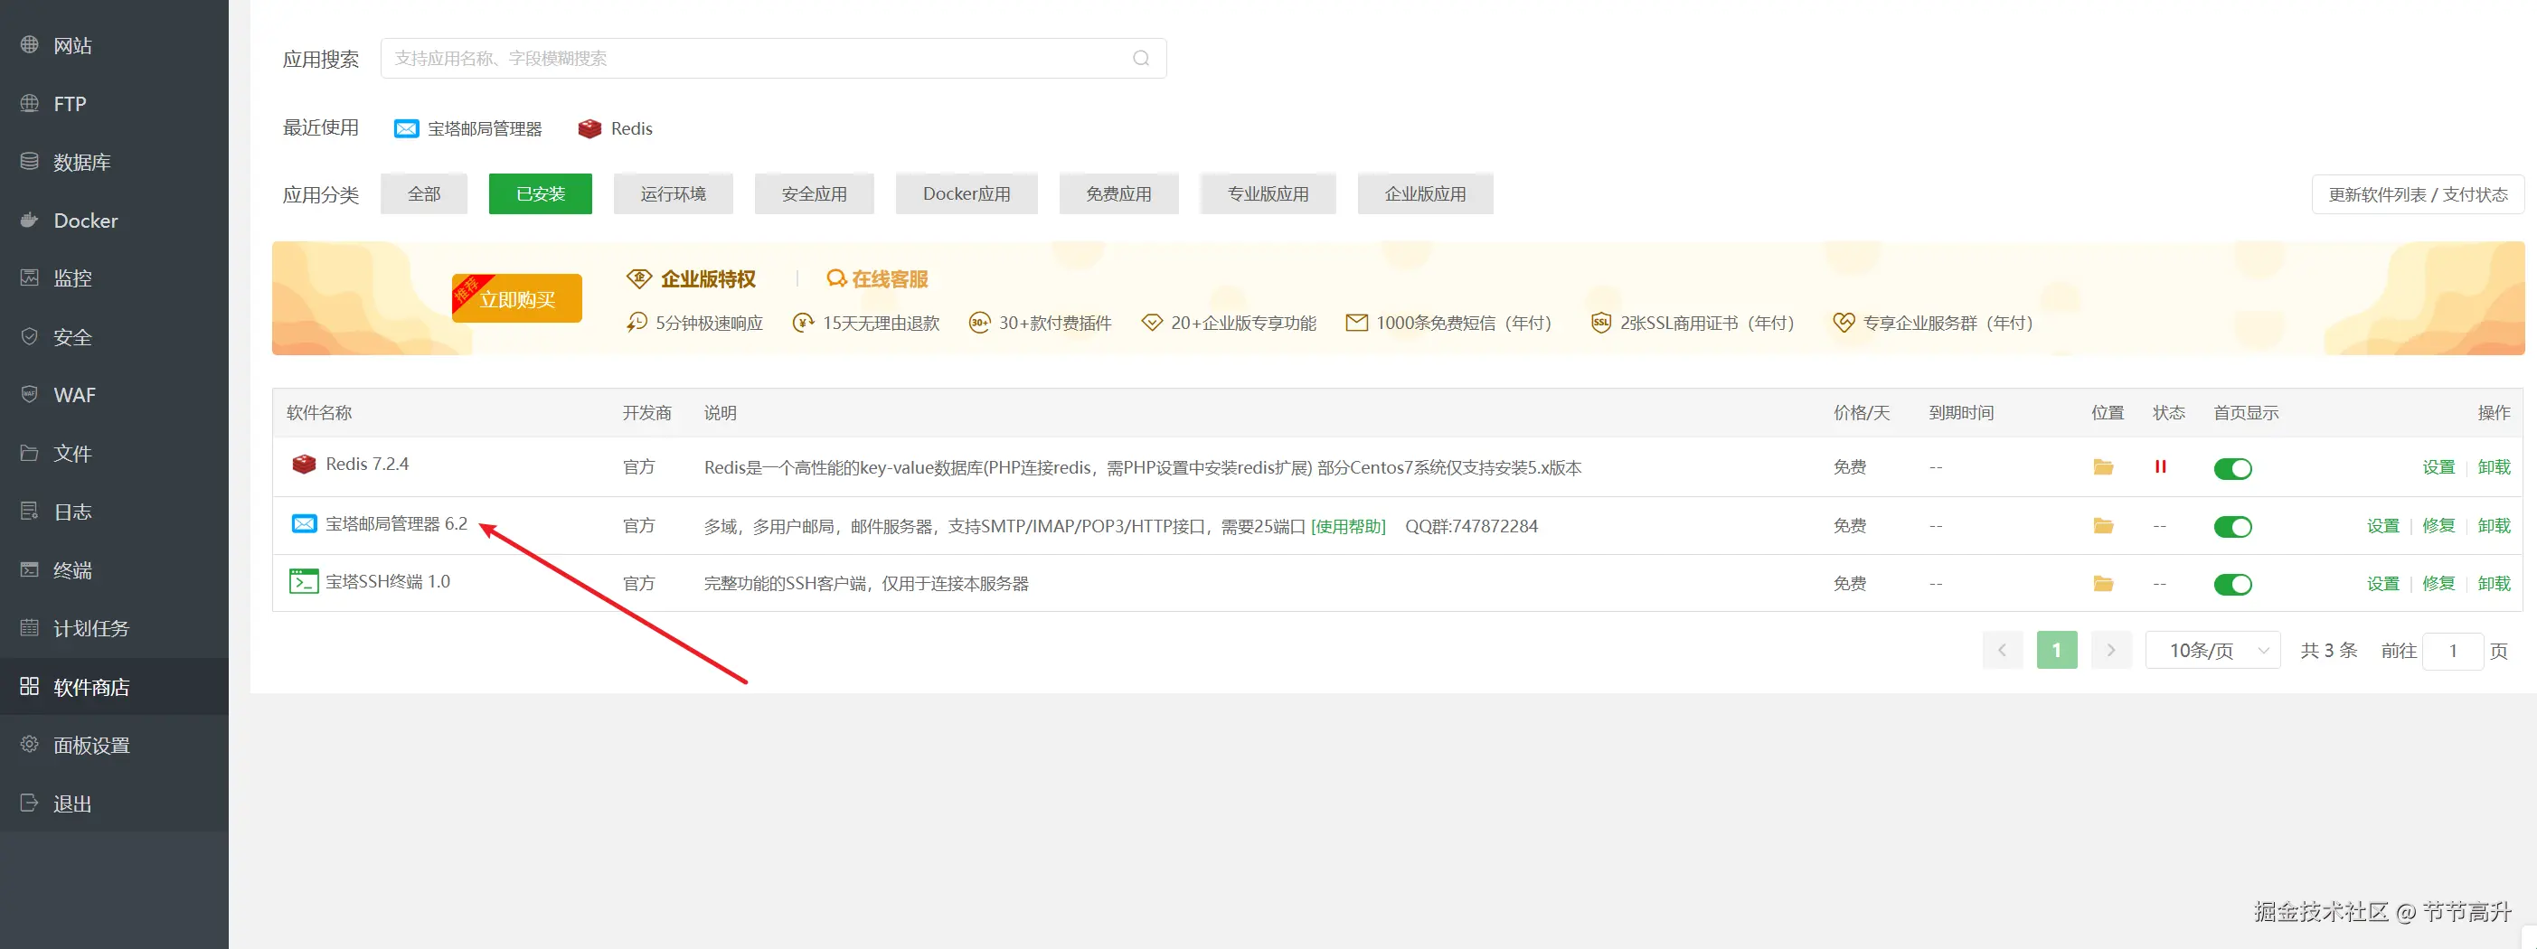Viewport: 2537px width, 949px height.
Task: Click the 企业版特权 heading in banner
Action: coord(708,279)
